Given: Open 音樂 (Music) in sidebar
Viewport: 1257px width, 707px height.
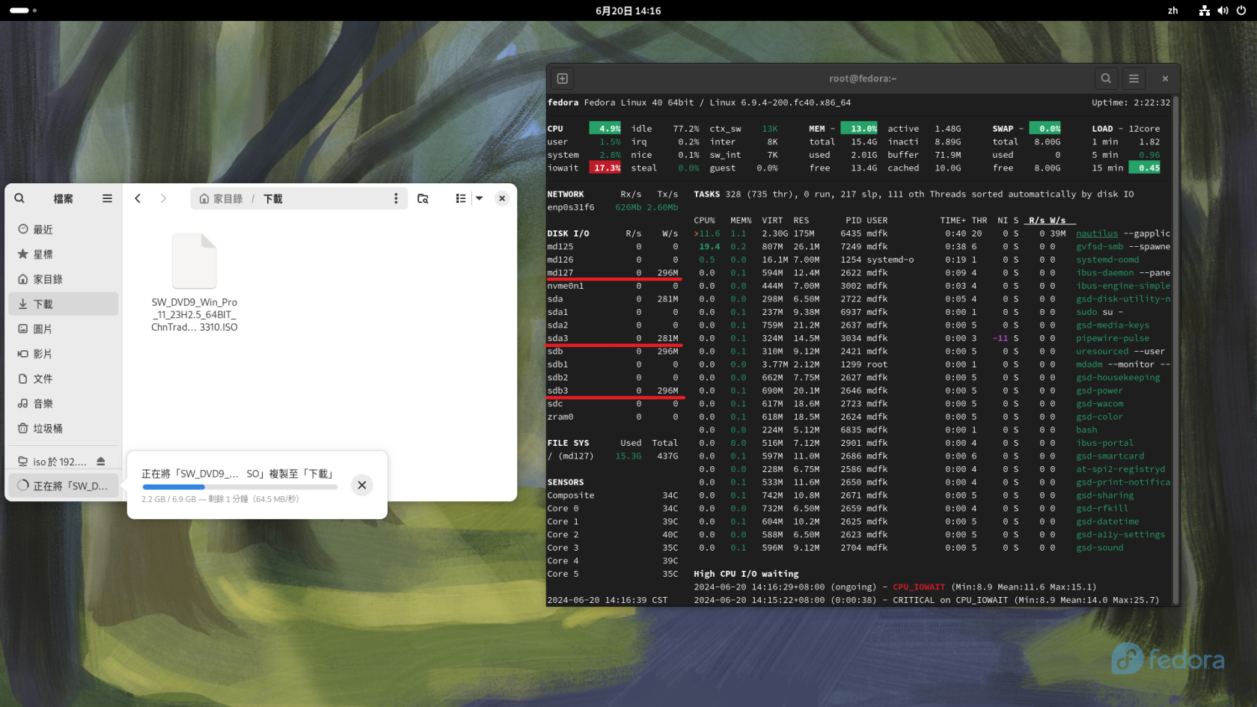Looking at the screenshot, I should 64,403.
